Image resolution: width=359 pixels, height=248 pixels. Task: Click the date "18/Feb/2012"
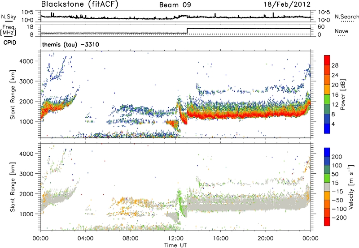287,4
